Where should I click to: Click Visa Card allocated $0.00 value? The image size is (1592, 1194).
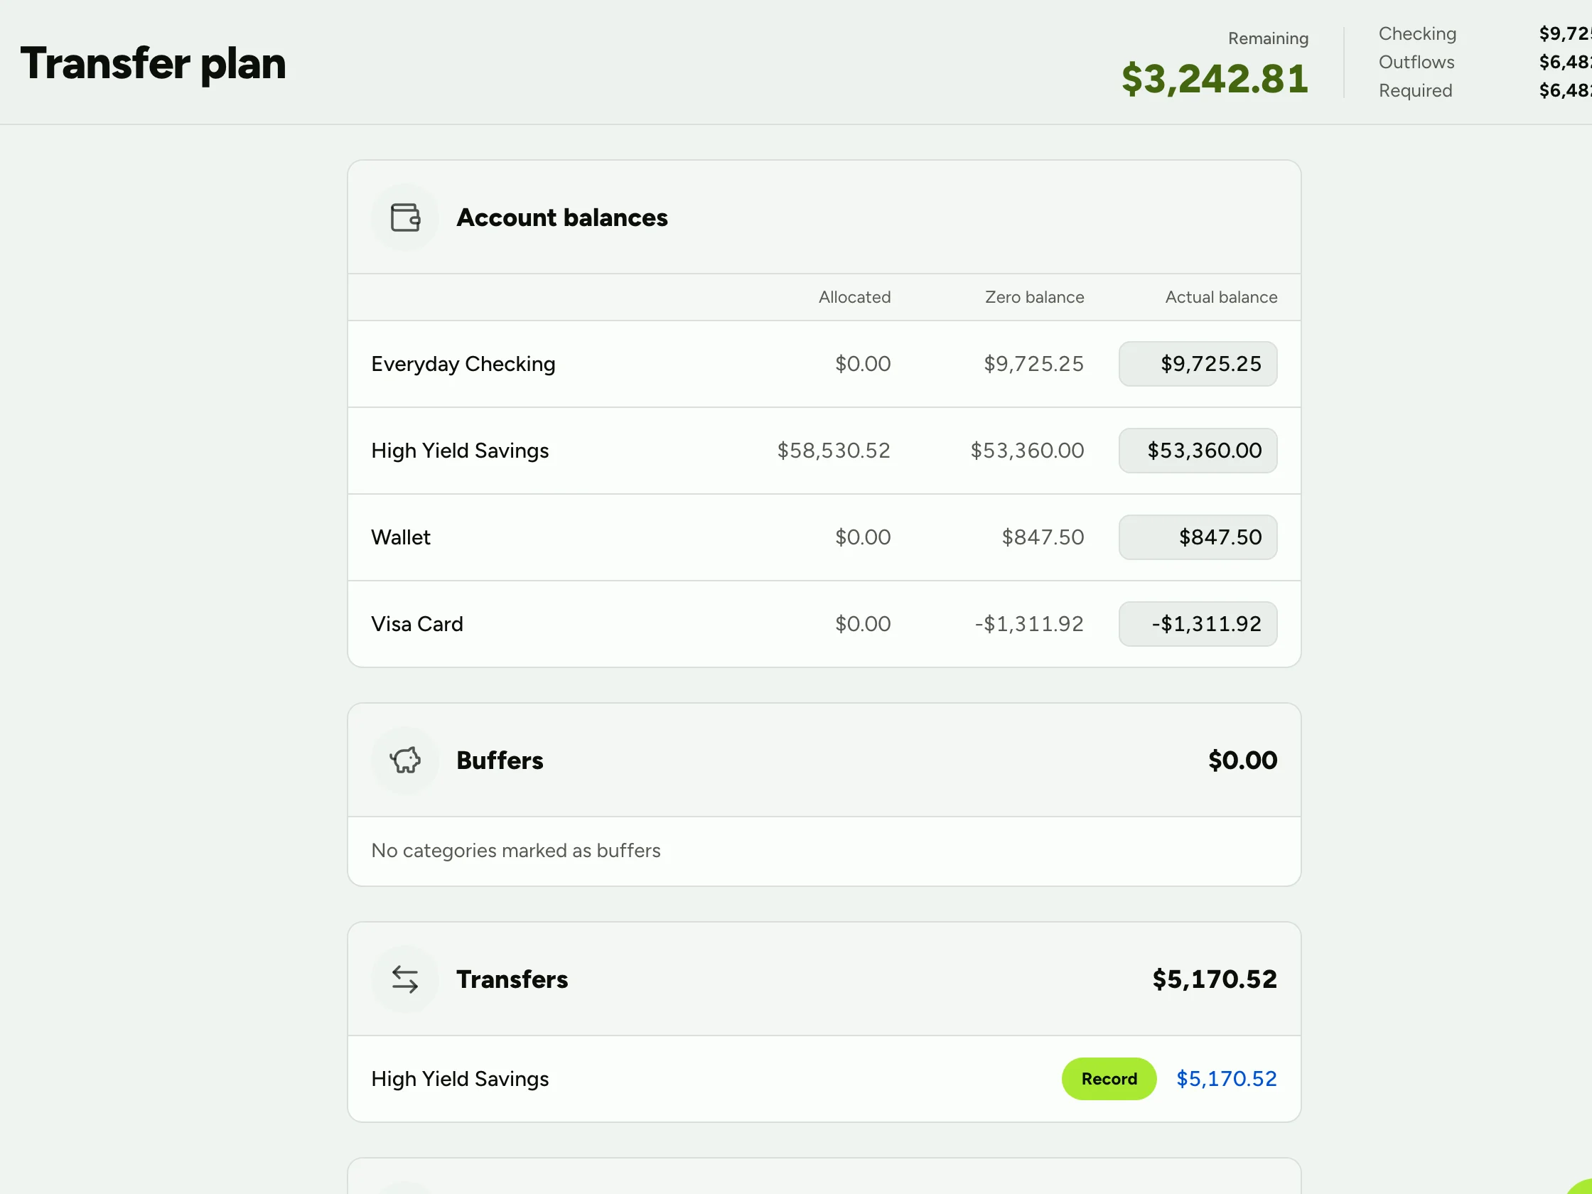(862, 624)
